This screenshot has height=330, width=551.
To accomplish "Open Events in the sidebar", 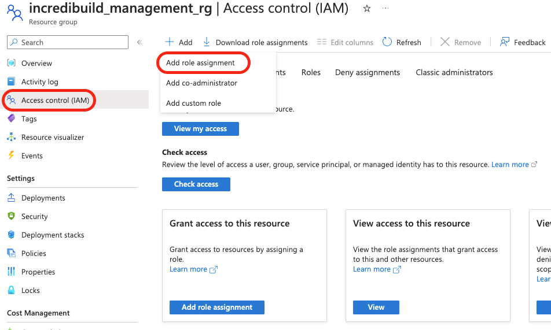I will pyautogui.click(x=32, y=156).
